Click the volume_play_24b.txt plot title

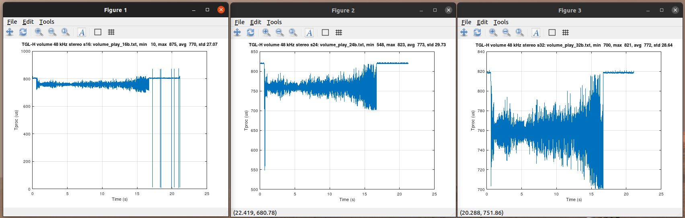[347, 45]
